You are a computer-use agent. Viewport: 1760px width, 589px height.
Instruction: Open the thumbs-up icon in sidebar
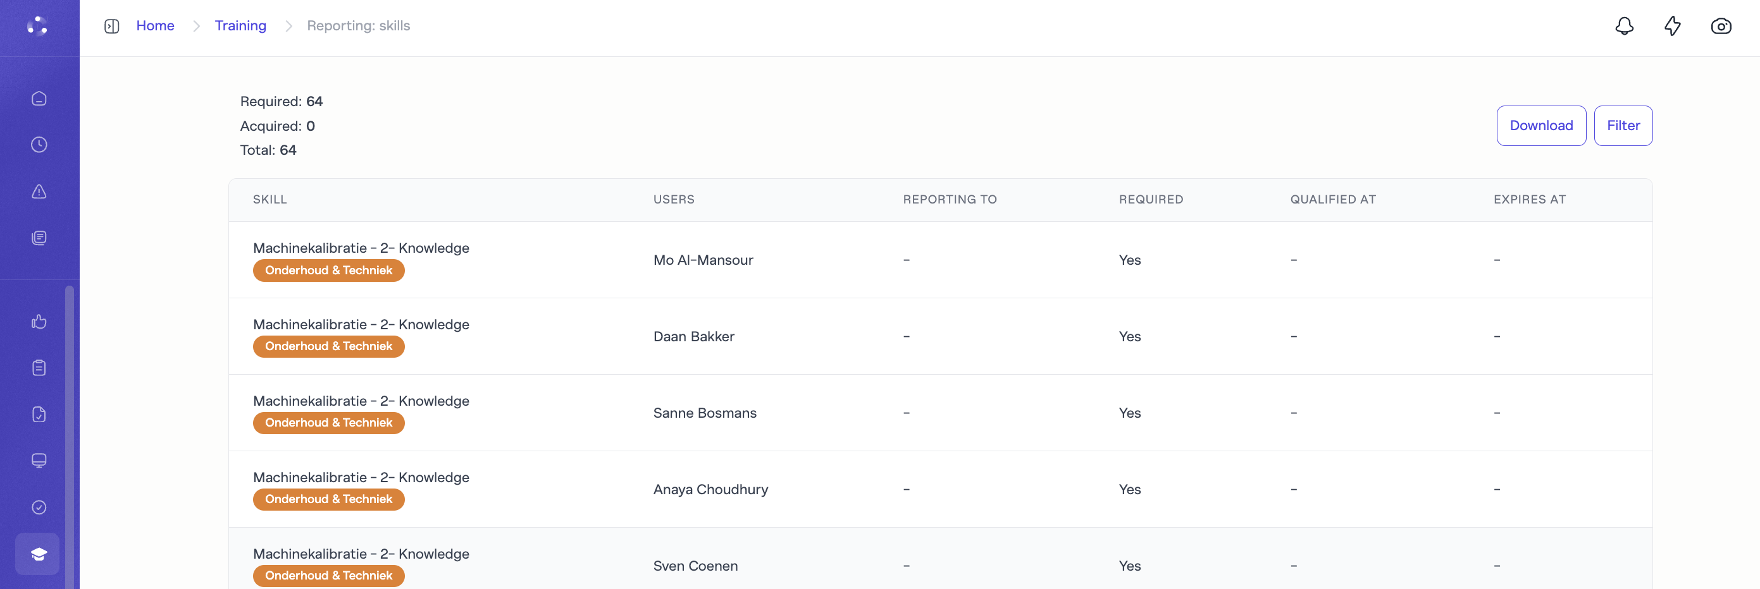(x=39, y=322)
